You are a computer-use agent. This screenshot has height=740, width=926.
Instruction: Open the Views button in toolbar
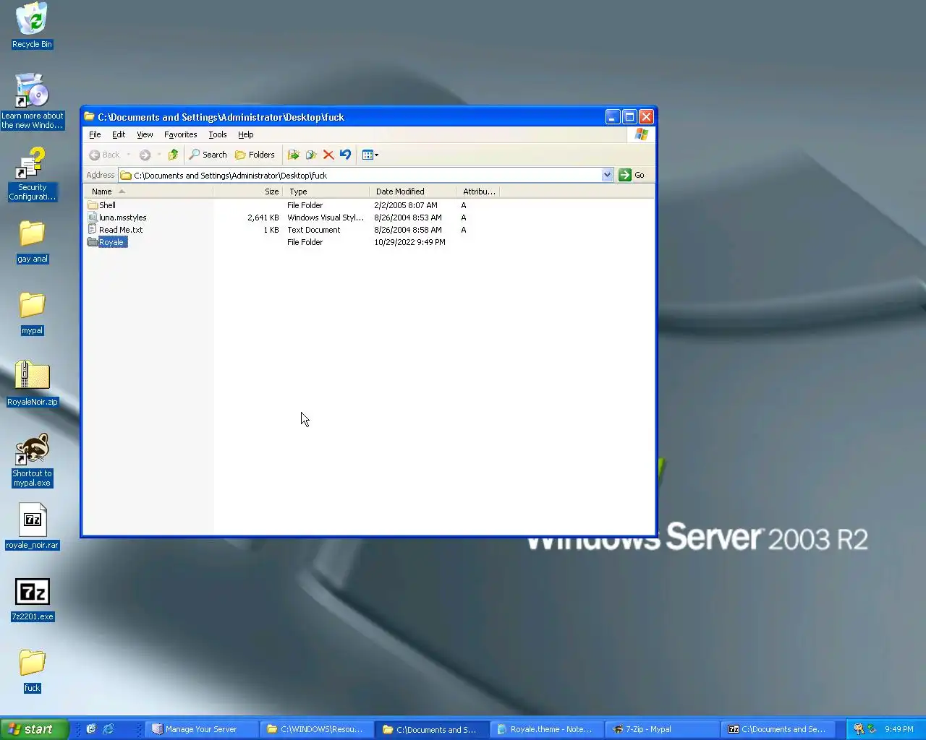370,155
